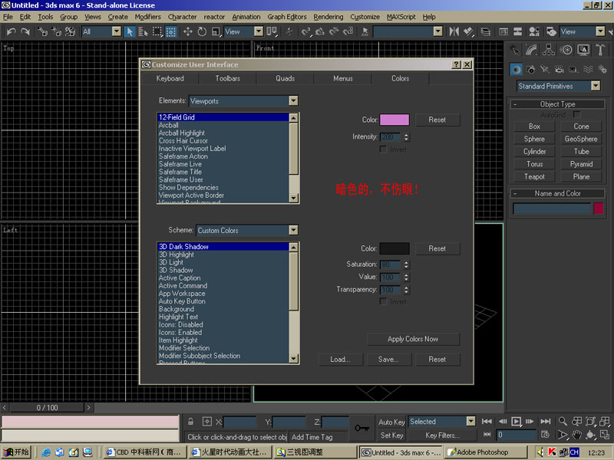Viewport: 614px width, 460px height.
Task: Open Select by Name list tool
Action: pos(143,31)
